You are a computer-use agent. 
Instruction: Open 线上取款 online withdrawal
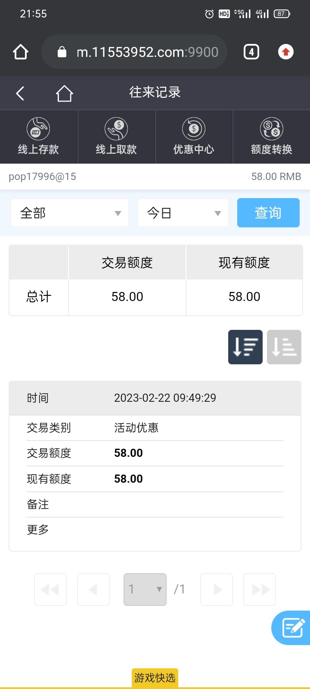(116, 137)
